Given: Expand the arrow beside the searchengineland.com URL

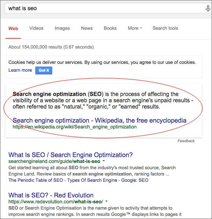Looking at the screenshot, I should point(104,161).
